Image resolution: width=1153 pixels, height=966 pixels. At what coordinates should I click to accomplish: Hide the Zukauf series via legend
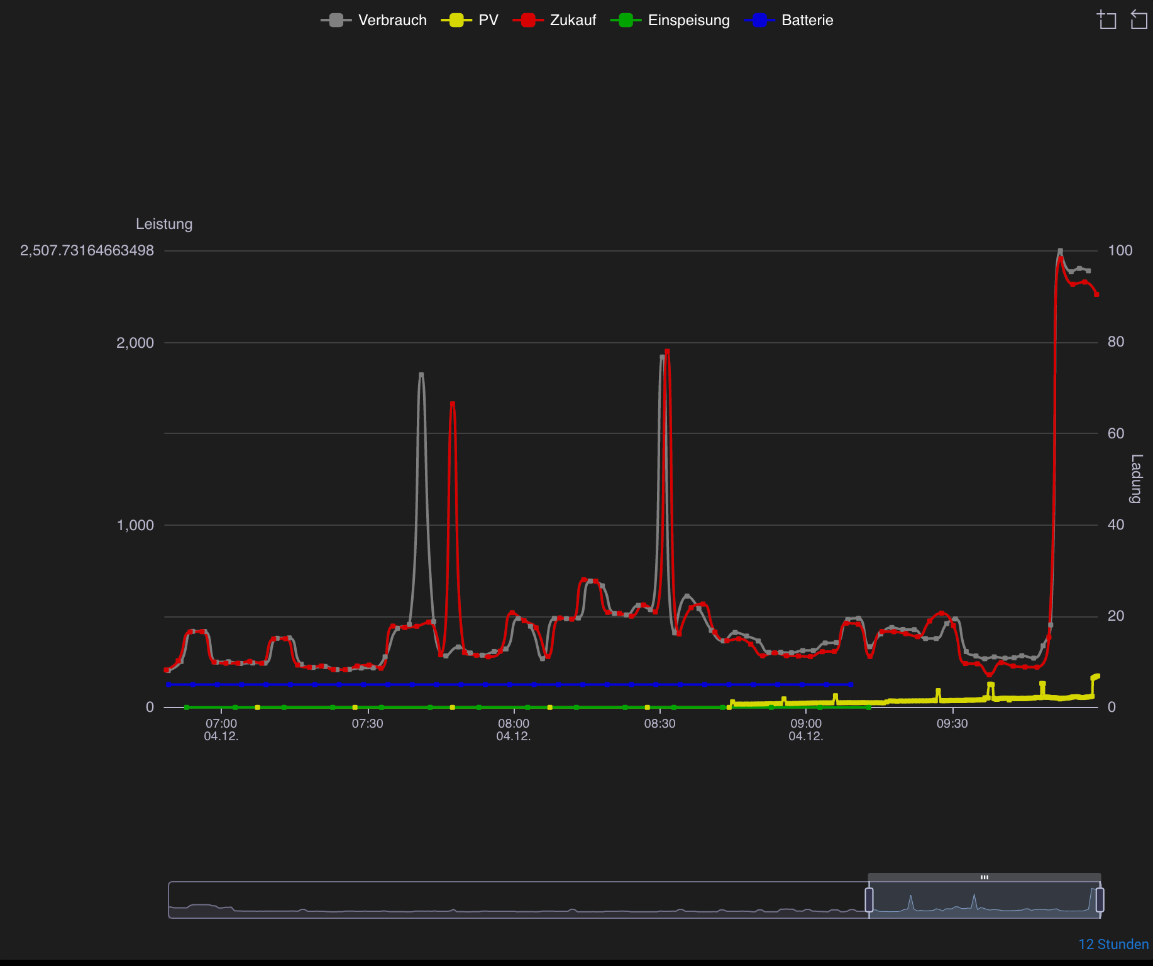(554, 20)
